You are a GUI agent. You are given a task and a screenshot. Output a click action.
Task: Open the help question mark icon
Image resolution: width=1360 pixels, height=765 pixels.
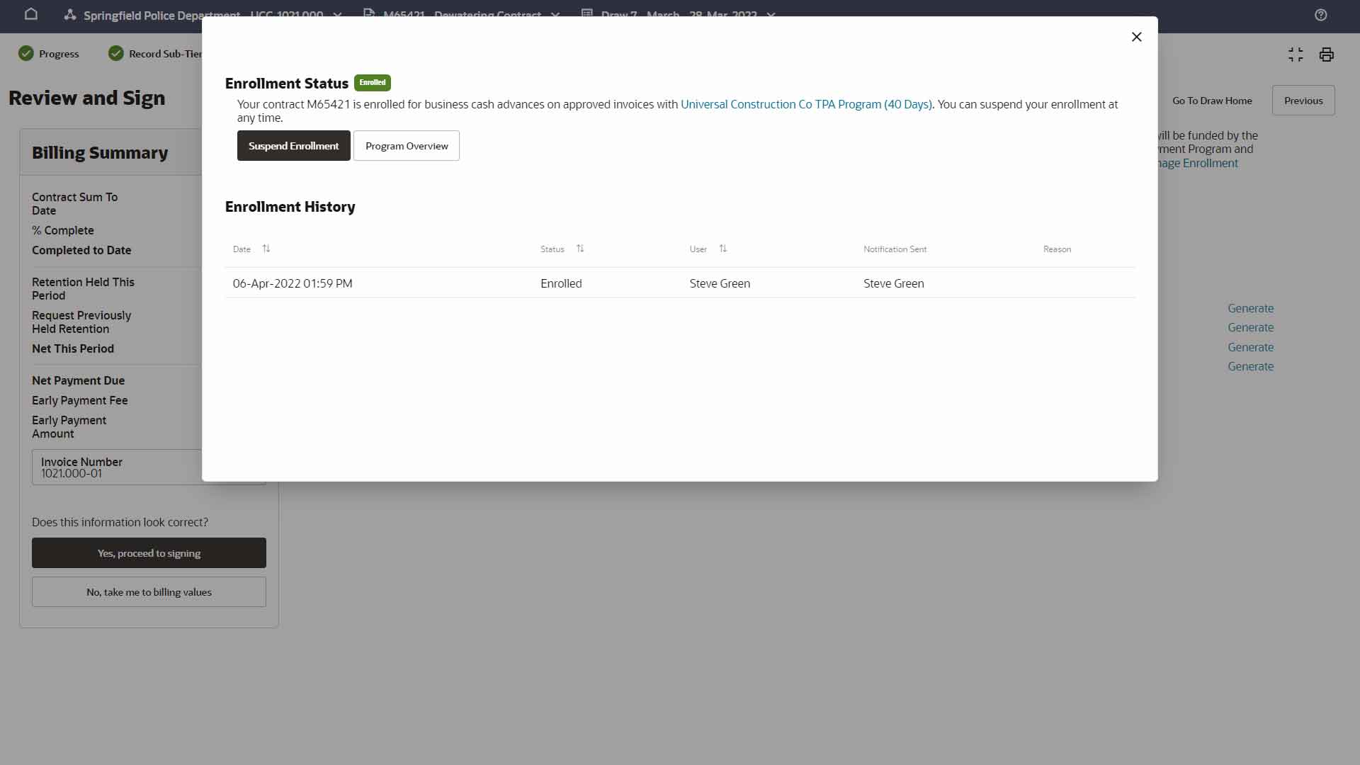[x=1320, y=15]
